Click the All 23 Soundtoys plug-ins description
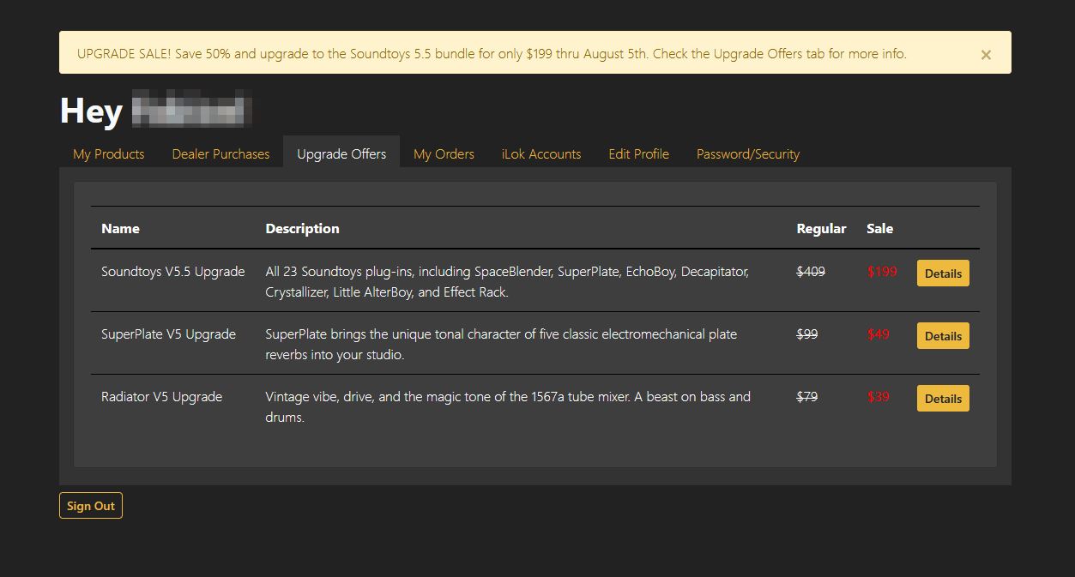This screenshot has height=577, width=1075. point(507,282)
